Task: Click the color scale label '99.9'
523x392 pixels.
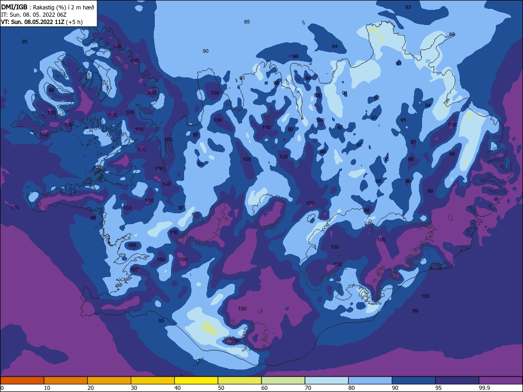Action: point(484,388)
